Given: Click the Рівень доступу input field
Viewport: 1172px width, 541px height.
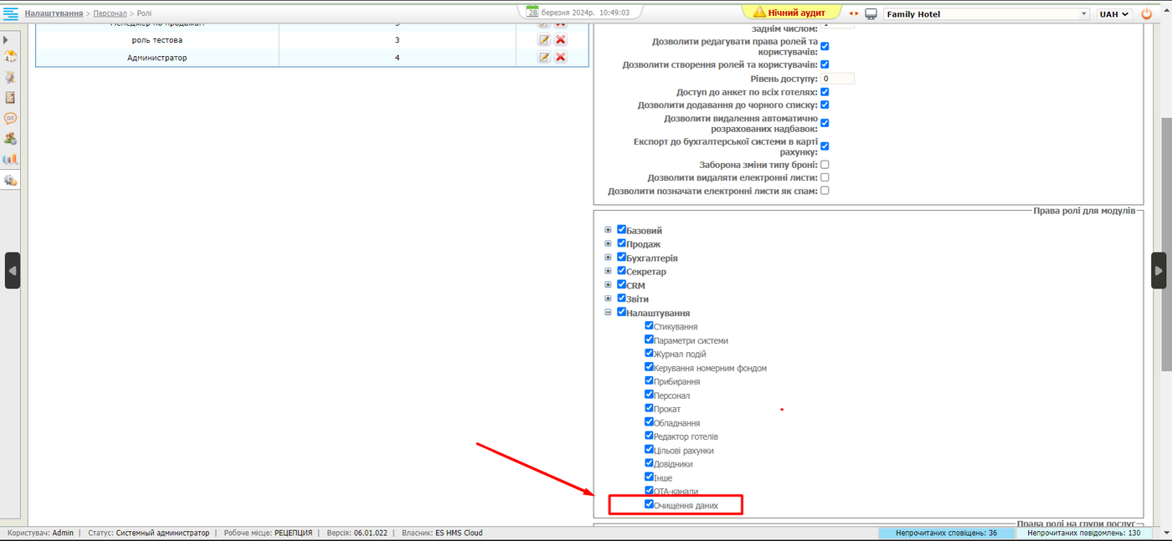Looking at the screenshot, I should pyautogui.click(x=837, y=79).
